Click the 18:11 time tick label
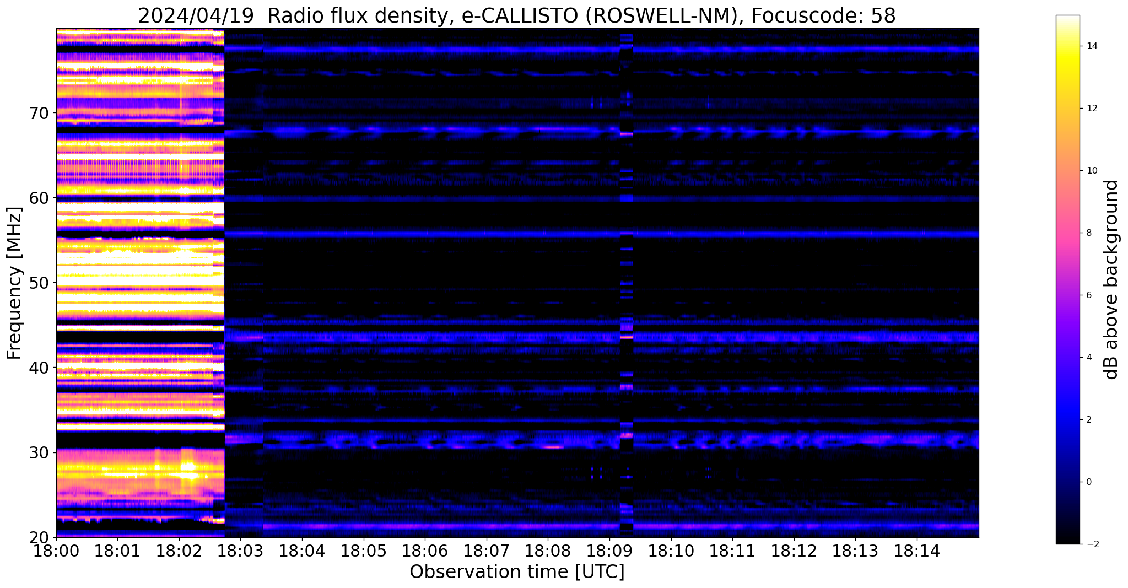This screenshot has height=588, width=1128. tap(732, 551)
